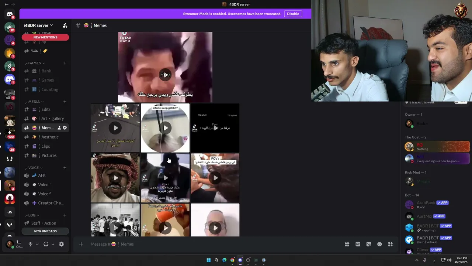The height and width of the screenshot is (266, 472).
Task: Create channel in MEDIA category with plus
Action: (65, 102)
